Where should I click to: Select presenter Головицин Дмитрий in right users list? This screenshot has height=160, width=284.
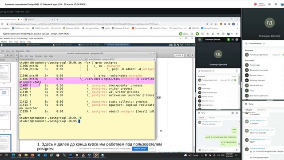pyautogui.click(x=259, y=55)
